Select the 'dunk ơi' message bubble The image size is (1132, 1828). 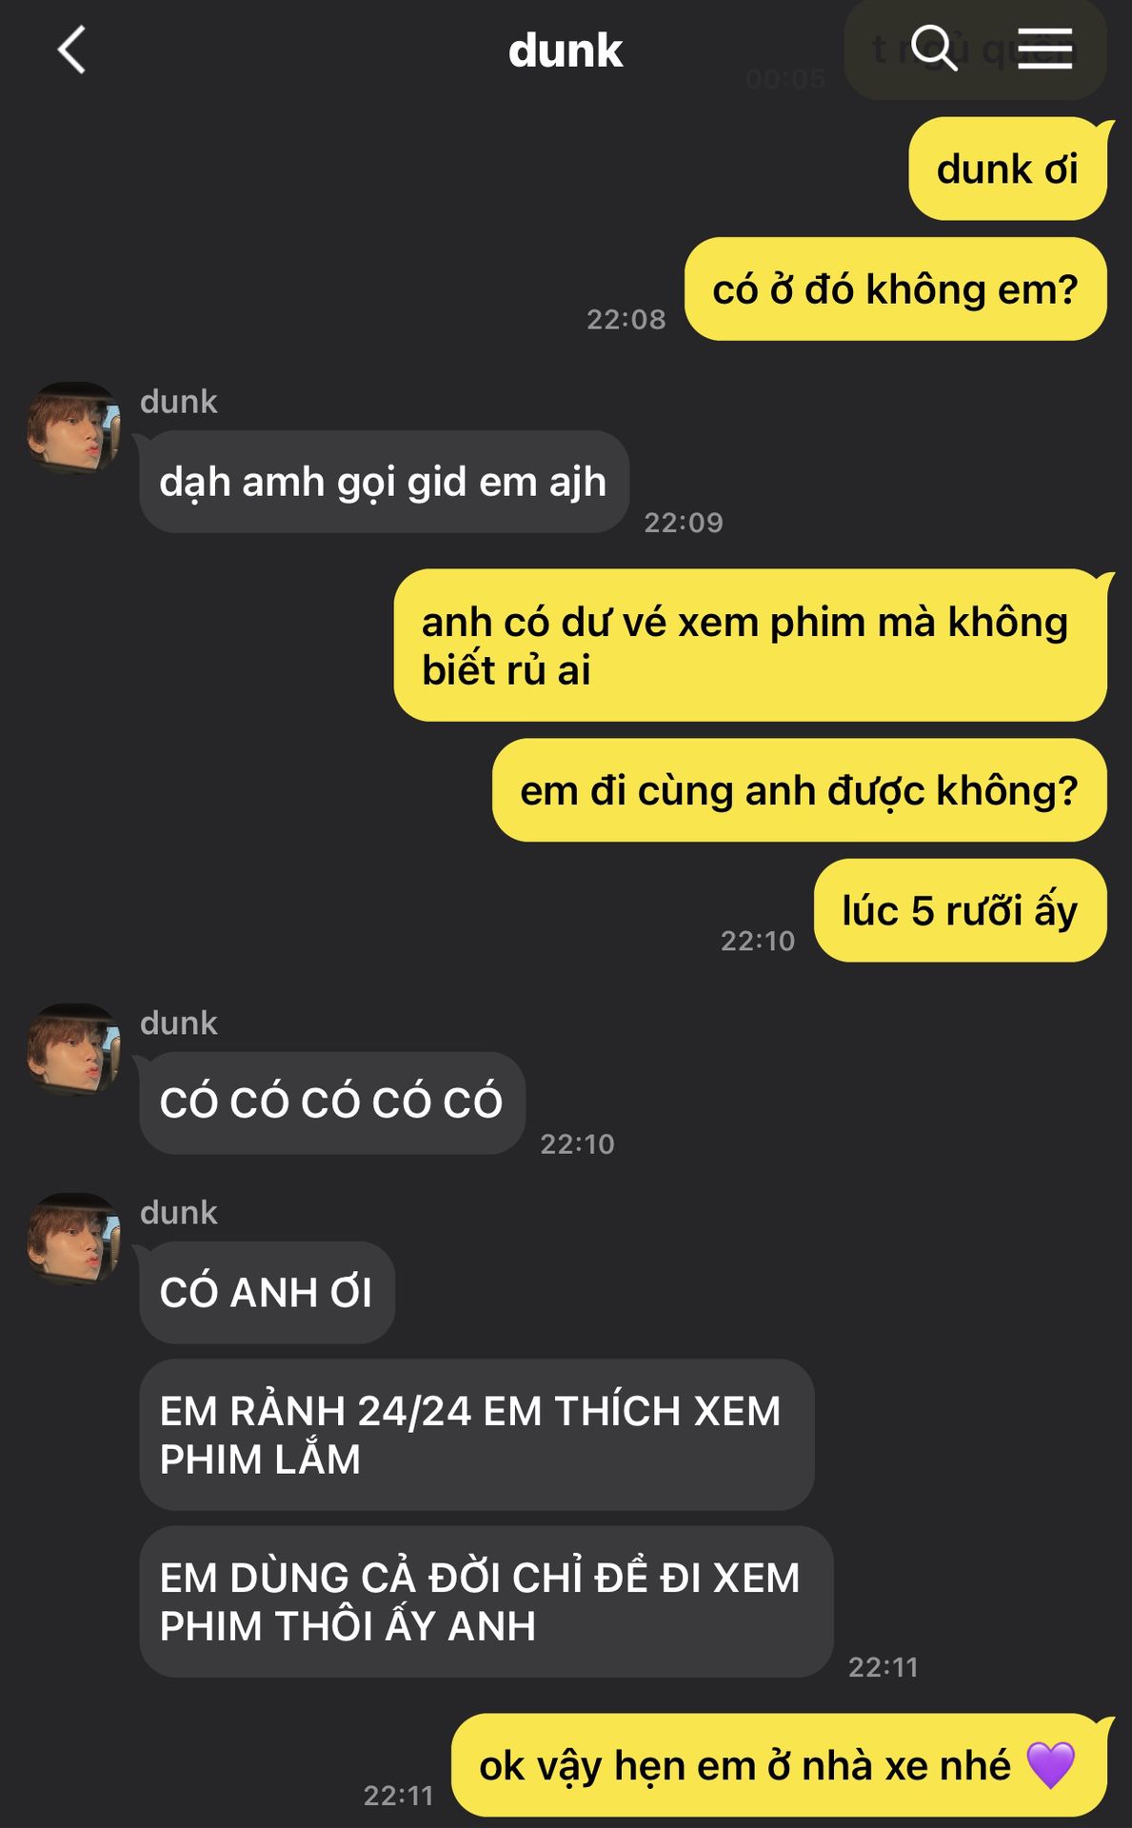point(1007,169)
